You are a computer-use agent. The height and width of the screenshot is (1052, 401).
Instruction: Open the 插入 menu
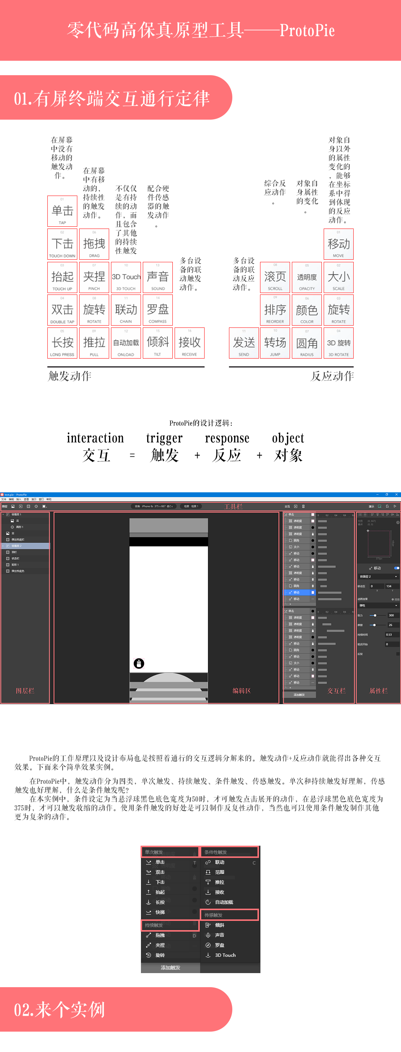pos(19,499)
